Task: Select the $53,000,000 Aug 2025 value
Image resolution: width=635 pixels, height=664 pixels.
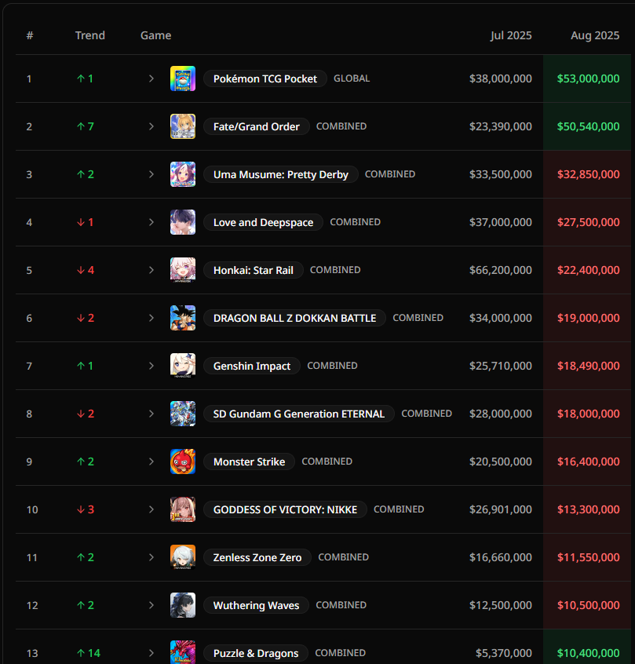Action: [588, 78]
